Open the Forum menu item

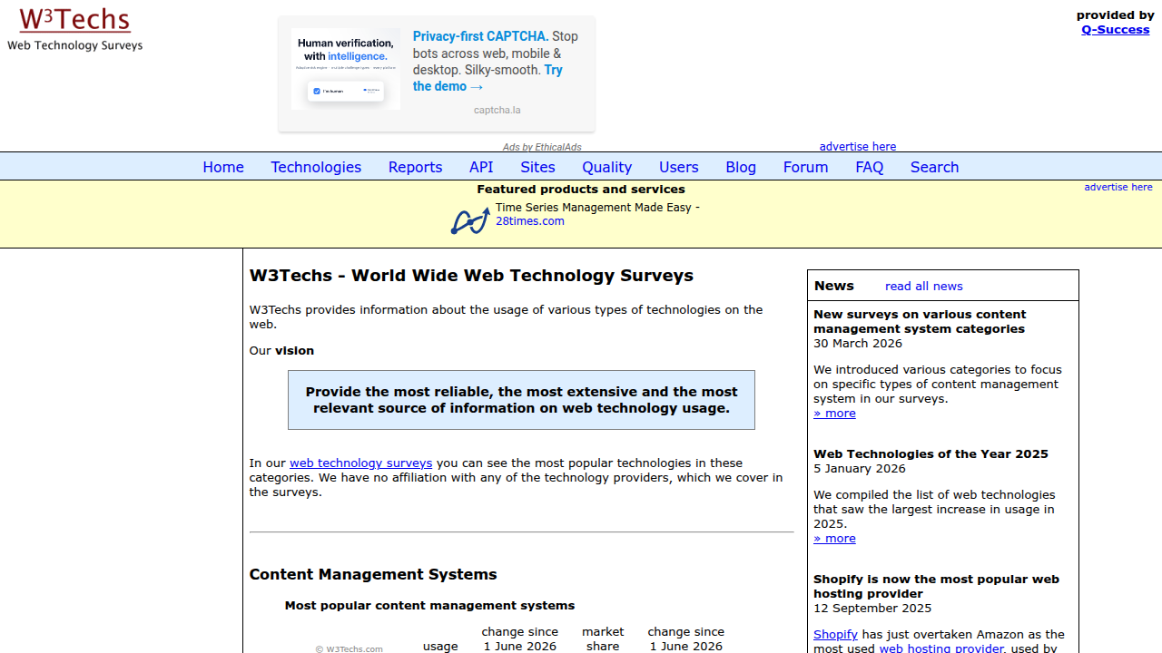pos(806,167)
